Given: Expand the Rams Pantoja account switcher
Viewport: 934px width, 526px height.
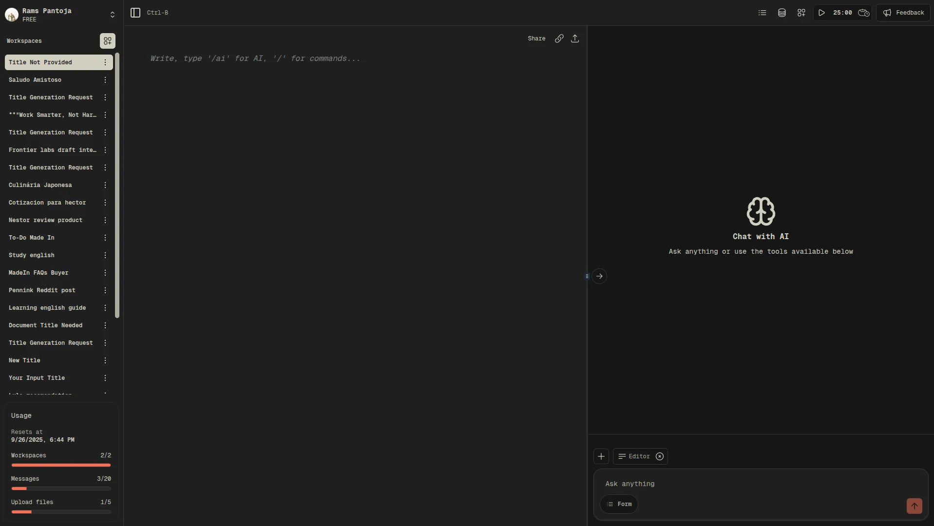Looking at the screenshot, I should click(112, 15).
